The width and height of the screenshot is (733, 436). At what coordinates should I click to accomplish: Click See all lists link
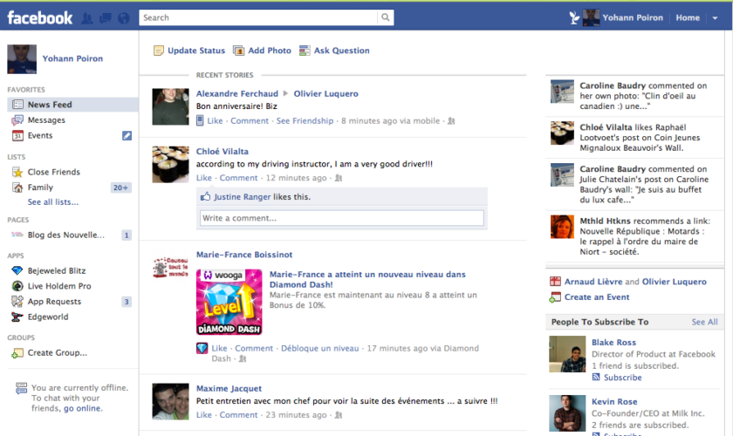click(53, 202)
